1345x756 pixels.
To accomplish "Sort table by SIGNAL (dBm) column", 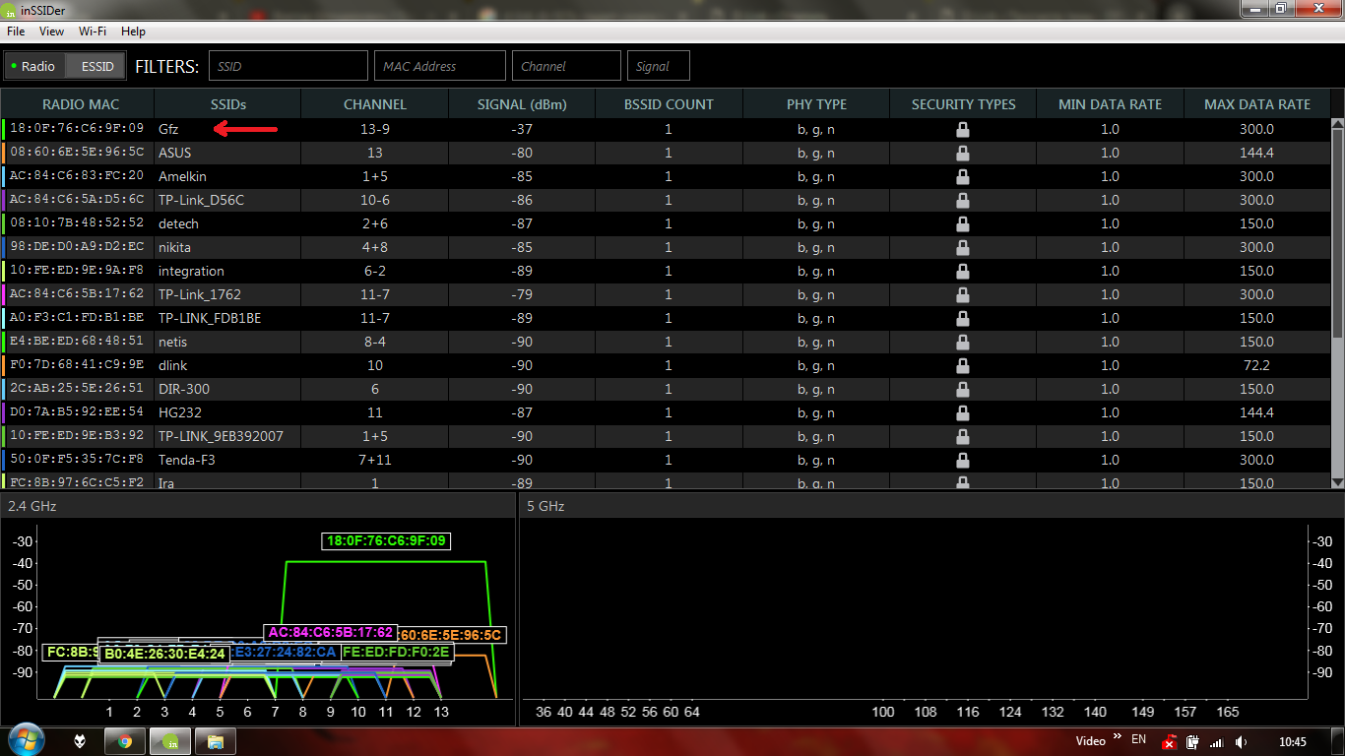I will pyautogui.click(x=522, y=104).
